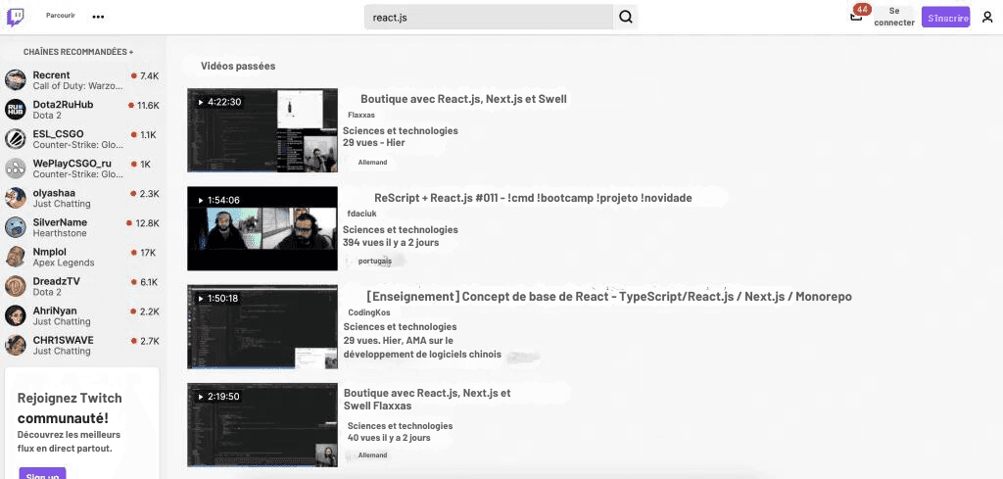Click SilverName channel avatar
Screen dimensions: 1003x479
point(16,227)
